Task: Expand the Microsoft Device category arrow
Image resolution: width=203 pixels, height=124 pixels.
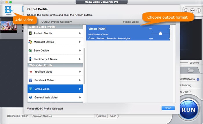Action: pos(80,42)
